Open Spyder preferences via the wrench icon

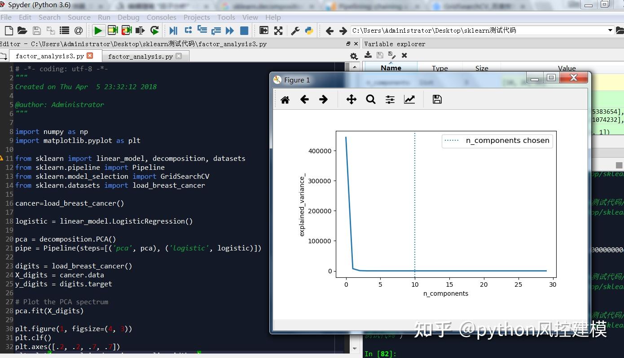tap(294, 30)
